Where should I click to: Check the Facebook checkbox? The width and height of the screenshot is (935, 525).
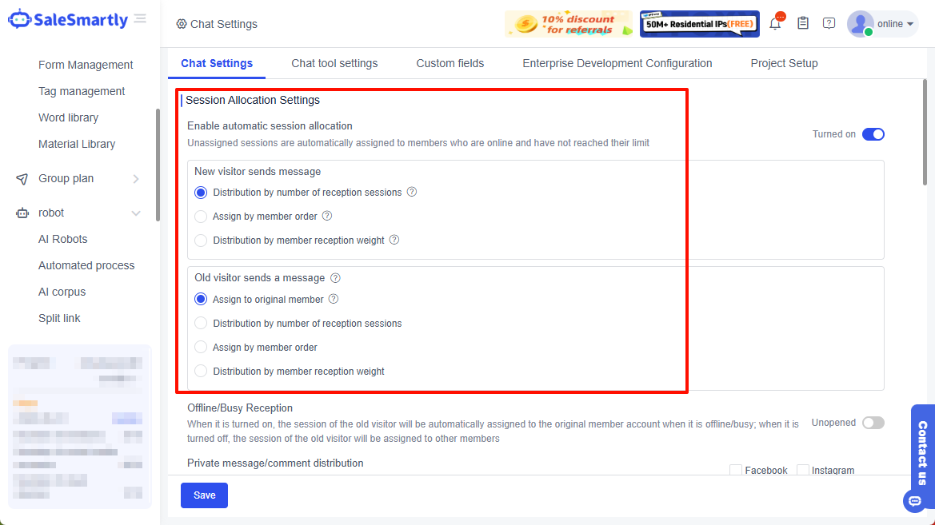[735, 470]
